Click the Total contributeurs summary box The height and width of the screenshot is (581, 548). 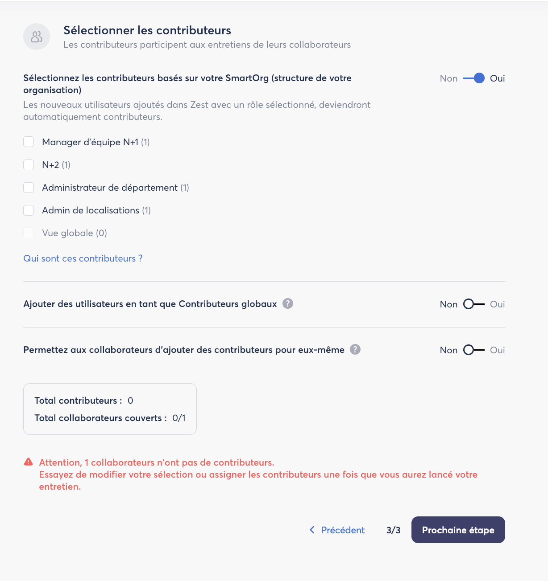click(x=110, y=409)
